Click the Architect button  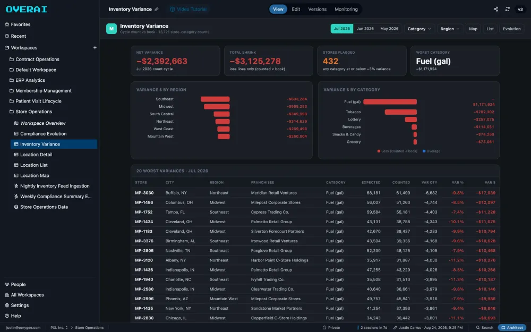click(x=512, y=328)
